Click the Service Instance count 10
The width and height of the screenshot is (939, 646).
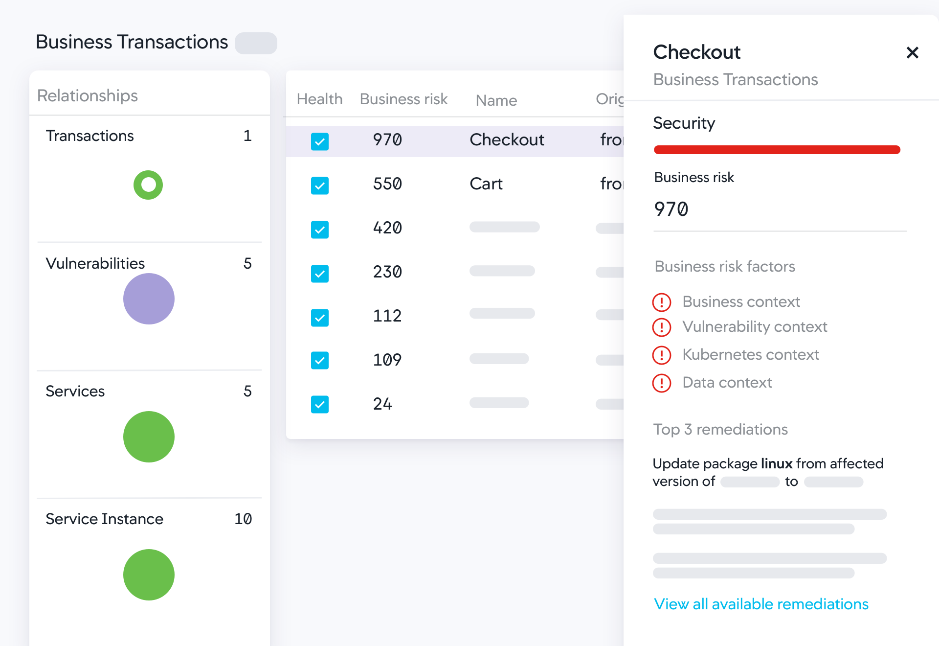pos(243,519)
